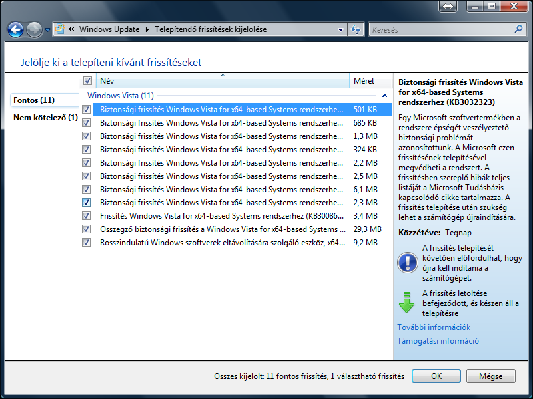This screenshot has height=399, width=533.
Task: Select the update row sized 2,2 MB
Action: click(243, 162)
